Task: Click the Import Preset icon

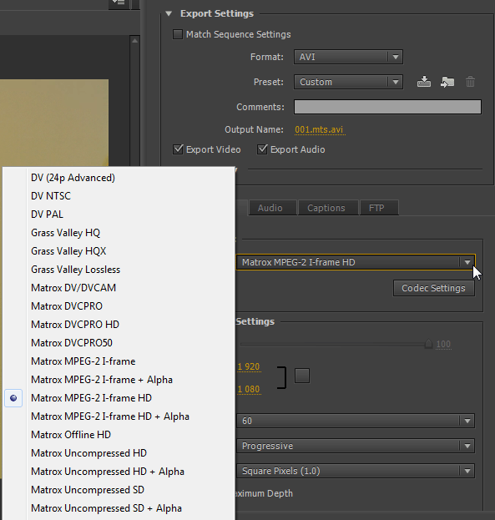Action: [x=447, y=82]
